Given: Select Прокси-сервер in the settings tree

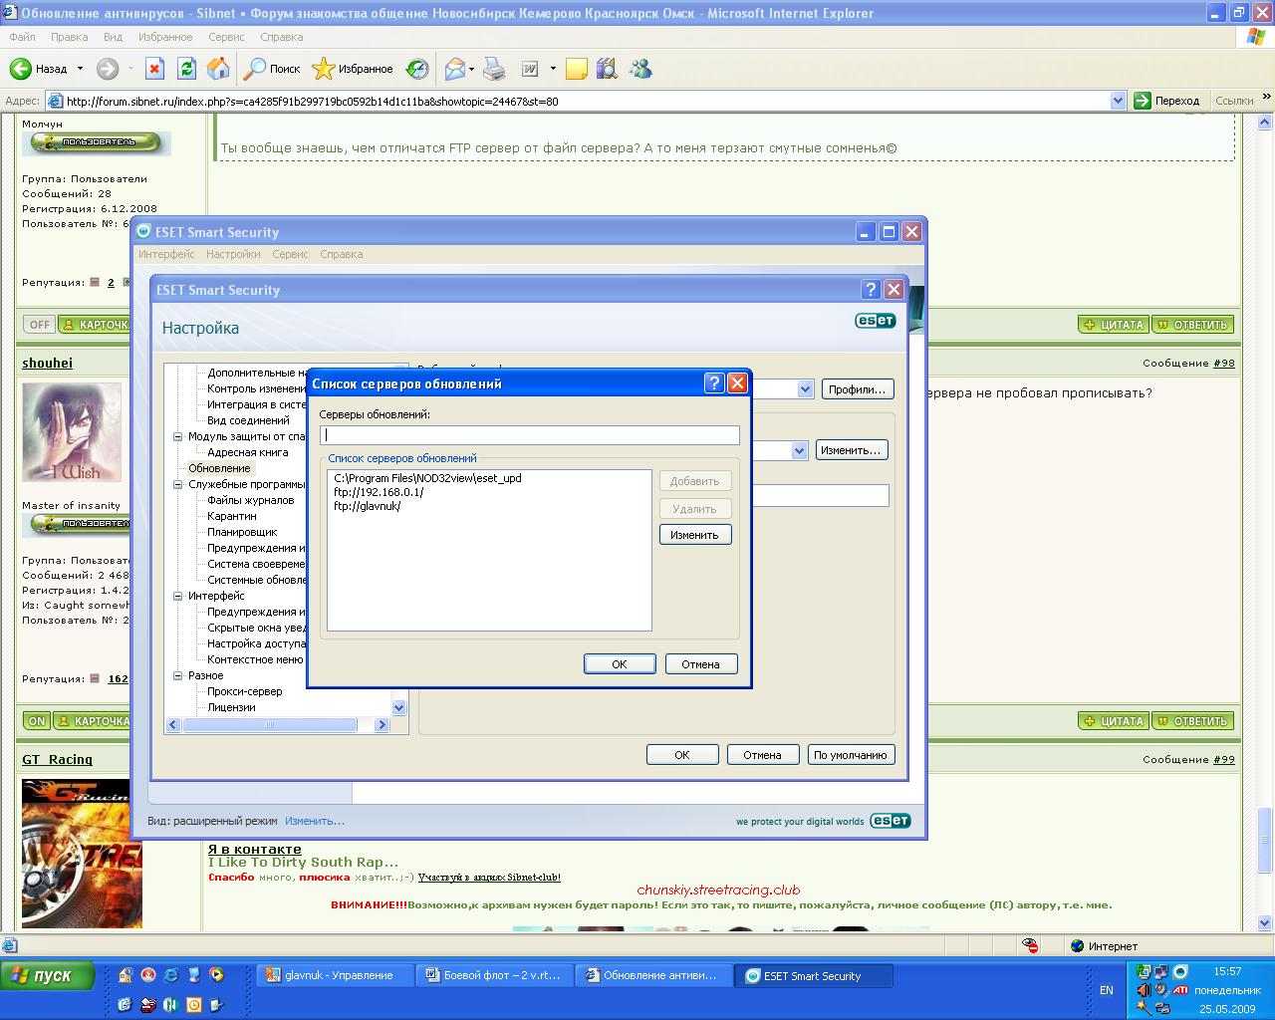Looking at the screenshot, I should 245,691.
